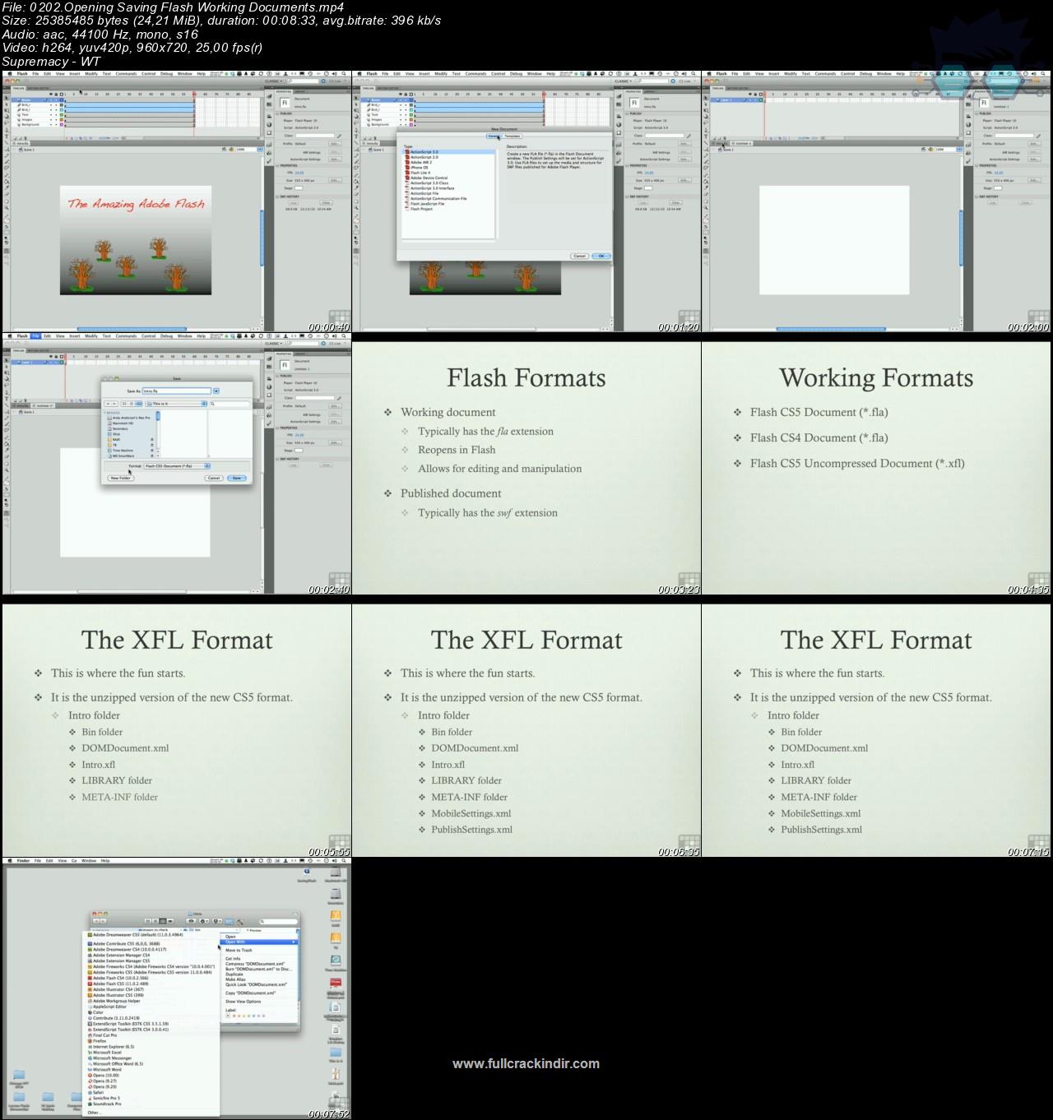Open CLASSIC workspace dropdown in 00:02:40 frame
Screen dimensions: 1053x1120
point(274,344)
